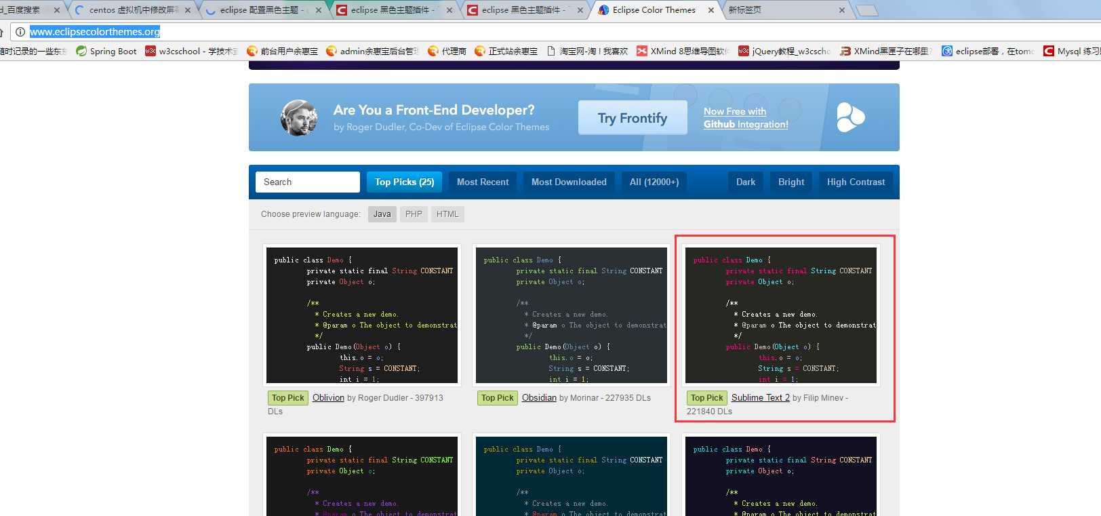Set preview language to PHP
Viewport: 1101px width, 516px height.
coord(414,214)
